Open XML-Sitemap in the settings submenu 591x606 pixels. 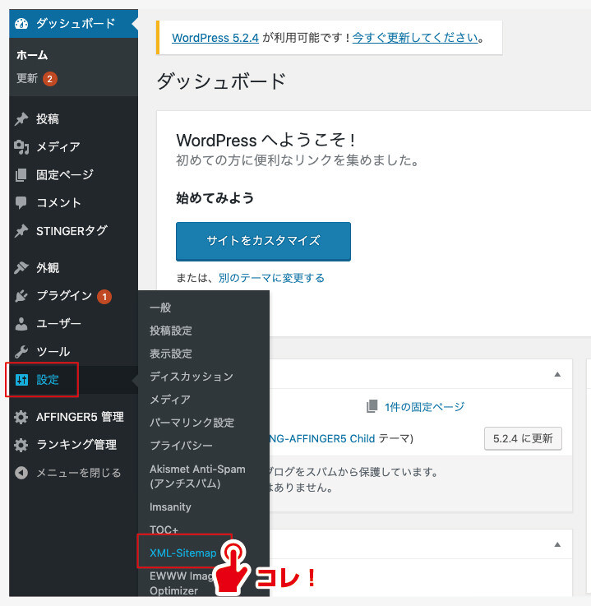point(183,553)
